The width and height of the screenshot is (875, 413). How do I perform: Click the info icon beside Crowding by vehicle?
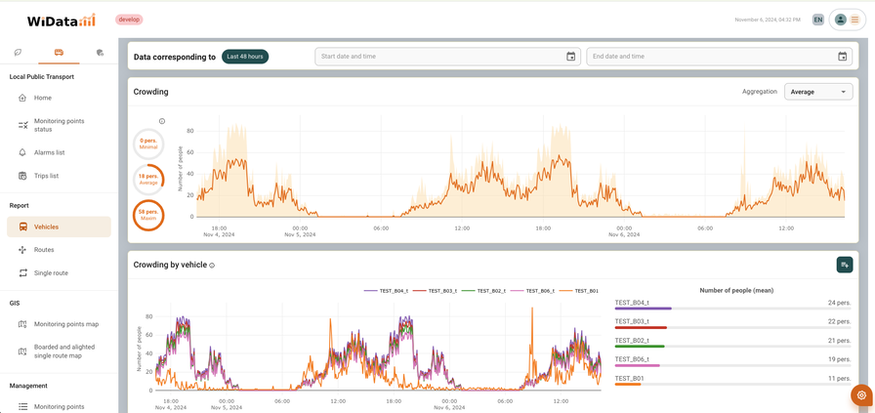(x=212, y=266)
